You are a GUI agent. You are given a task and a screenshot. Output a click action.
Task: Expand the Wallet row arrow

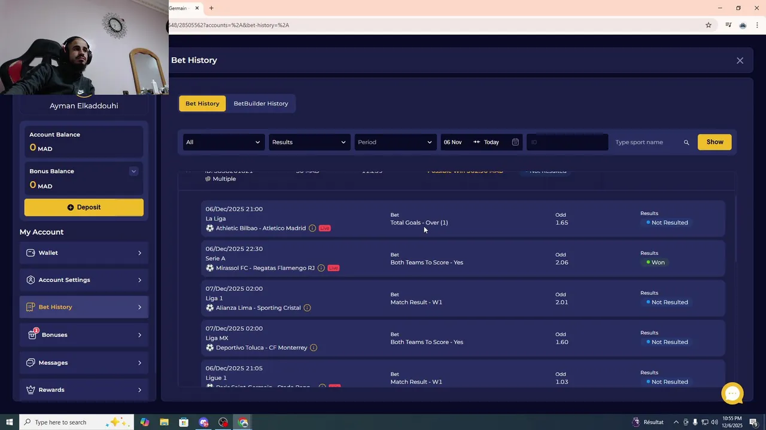(x=139, y=253)
